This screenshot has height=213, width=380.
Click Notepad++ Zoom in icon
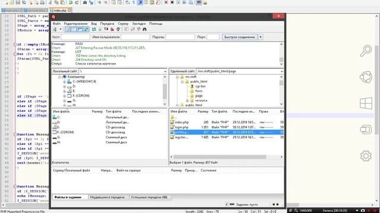[x=99, y=2]
